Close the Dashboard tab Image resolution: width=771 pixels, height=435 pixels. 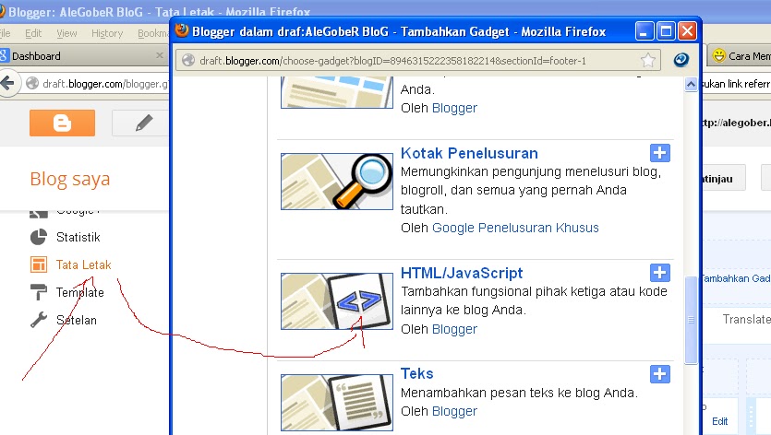click(160, 55)
